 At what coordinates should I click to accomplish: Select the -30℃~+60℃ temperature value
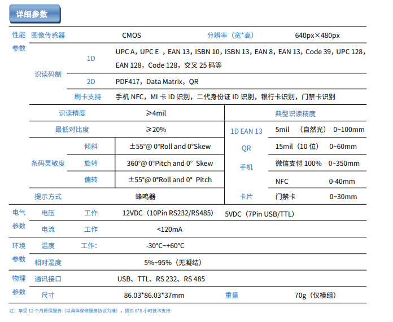165,246
